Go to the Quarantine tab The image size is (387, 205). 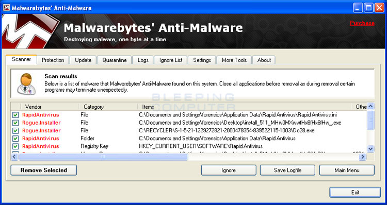115,60
